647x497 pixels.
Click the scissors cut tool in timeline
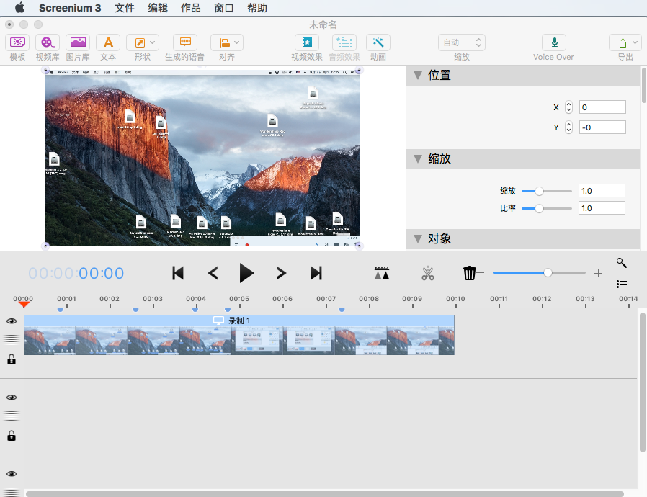coord(428,273)
